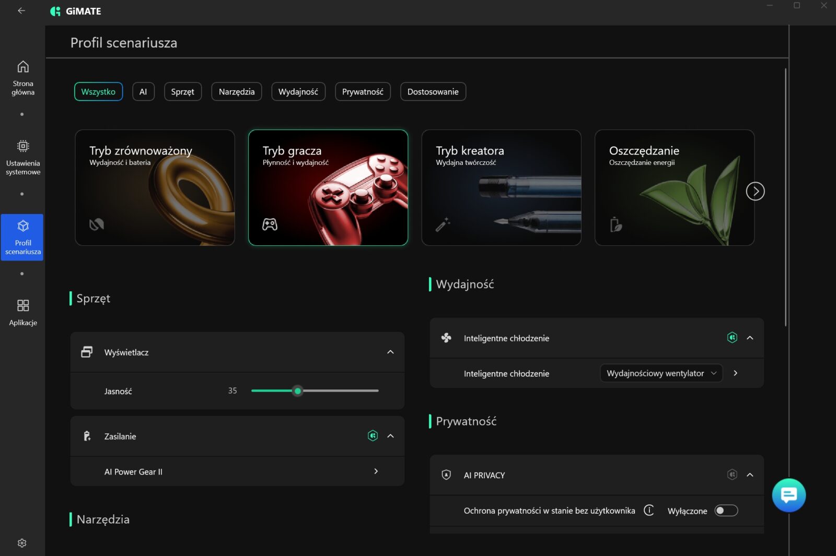
Task: Collapse the Wyświetlacz section
Action: click(x=390, y=352)
